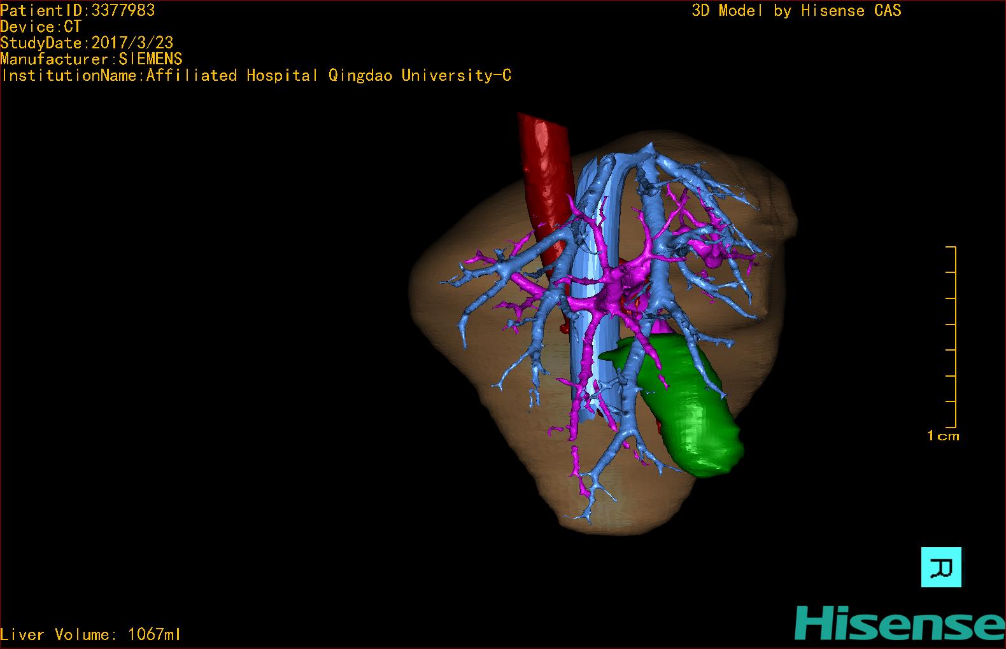
Task: Select the red vessel at top of liver
Action: pyautogui.click(x=543, y=166)
